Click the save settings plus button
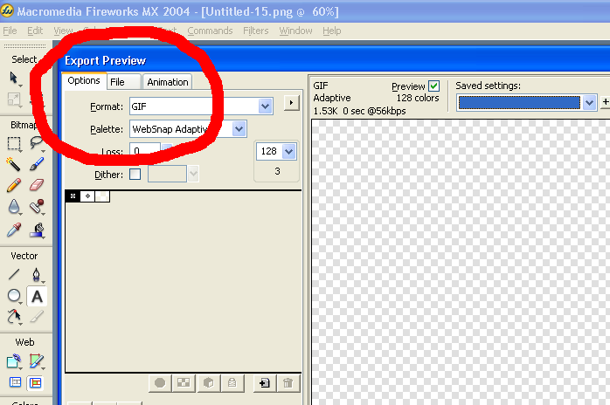Image resolution: width=610 pixels, height=405 pixels. click(606, 102)
